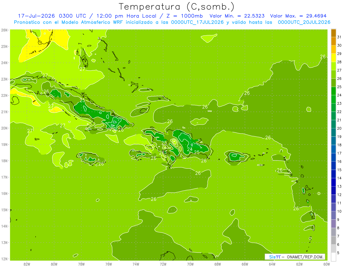Click the '18N' latitude axis label
Screen dimensions: 347x268
click(5, 161)
